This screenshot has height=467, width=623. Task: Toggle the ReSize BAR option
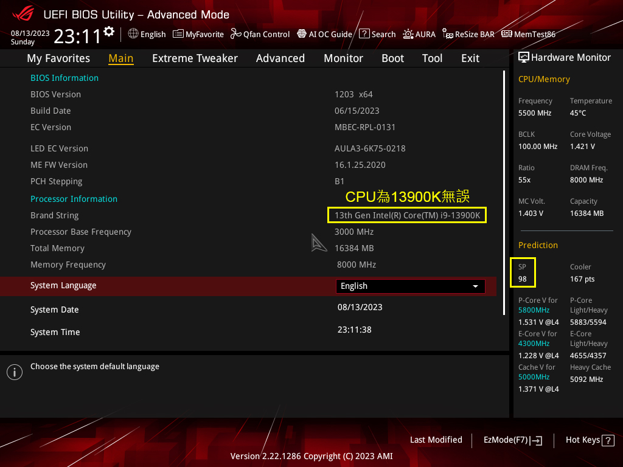(468, 34)
